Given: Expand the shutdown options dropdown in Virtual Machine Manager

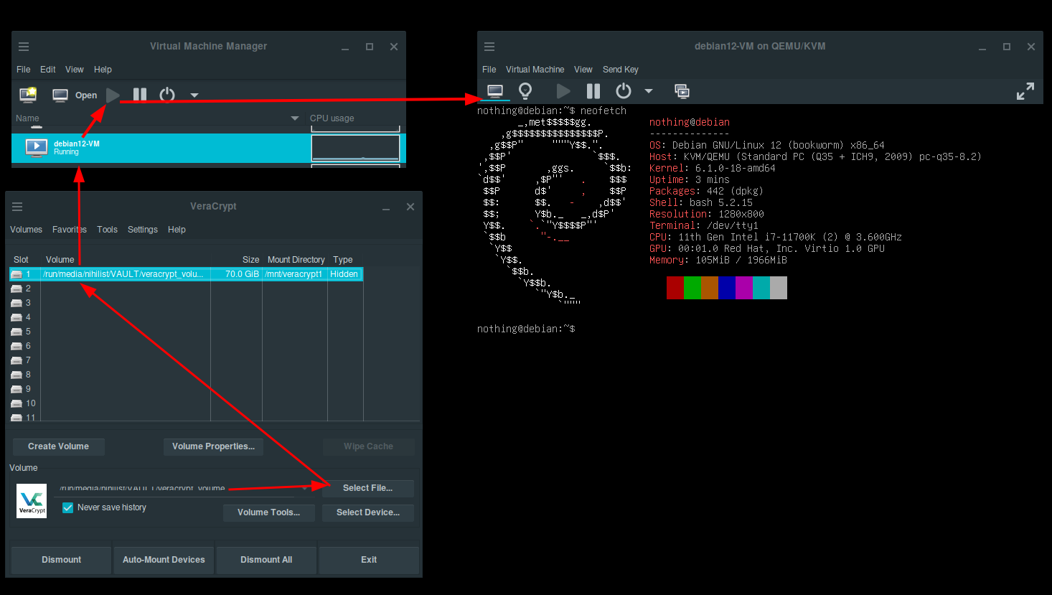Looking at the screenshot, I should click(194, 95).
